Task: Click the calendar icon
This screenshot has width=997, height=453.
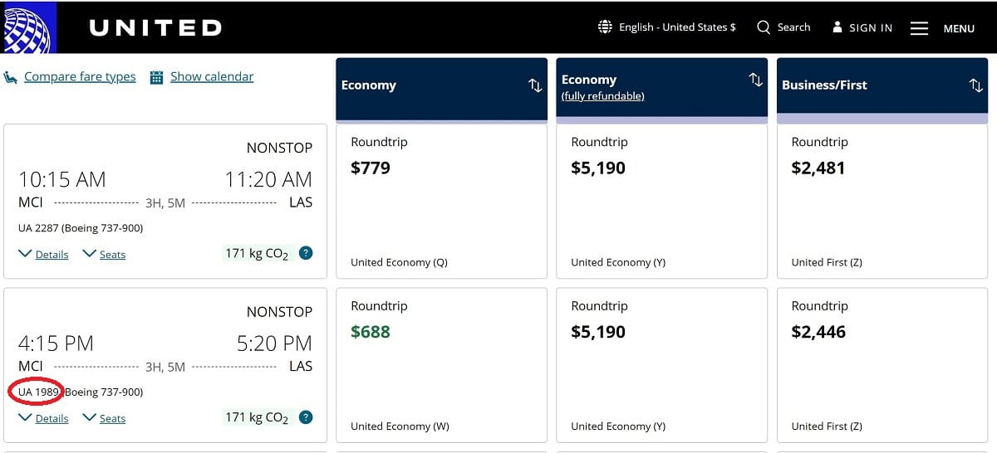Action: (156, 77)
